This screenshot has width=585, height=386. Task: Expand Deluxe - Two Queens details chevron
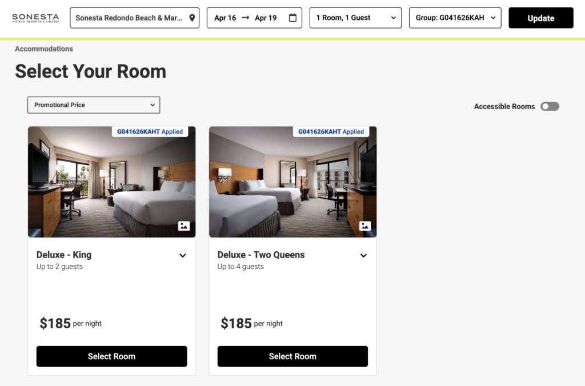click(363, 255)
